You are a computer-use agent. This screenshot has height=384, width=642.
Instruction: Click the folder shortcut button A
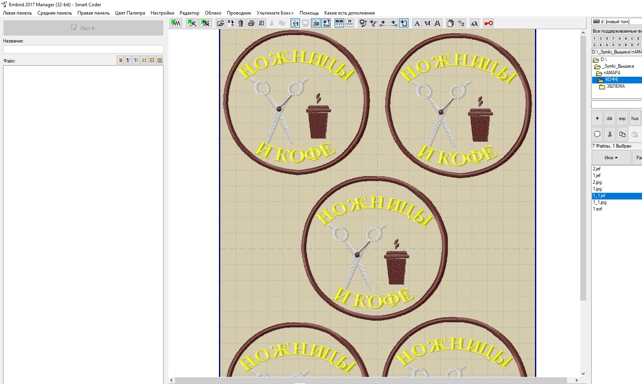tap(626, 39)
